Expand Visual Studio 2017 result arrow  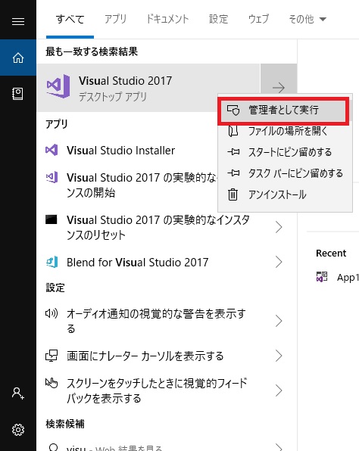pos(279,88)
